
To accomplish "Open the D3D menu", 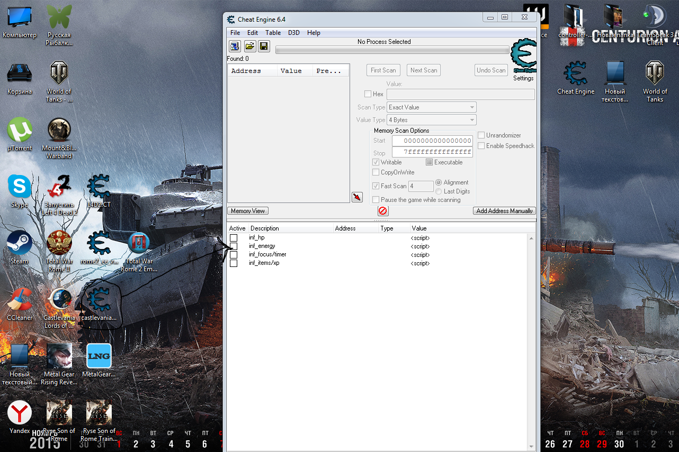I will click(x=293, y=33).
